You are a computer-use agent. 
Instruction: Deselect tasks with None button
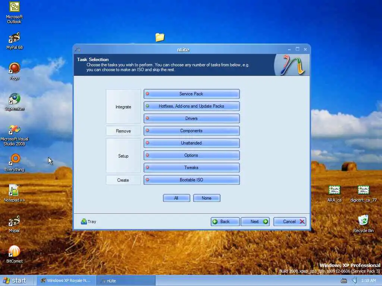(x=207, y=198)
